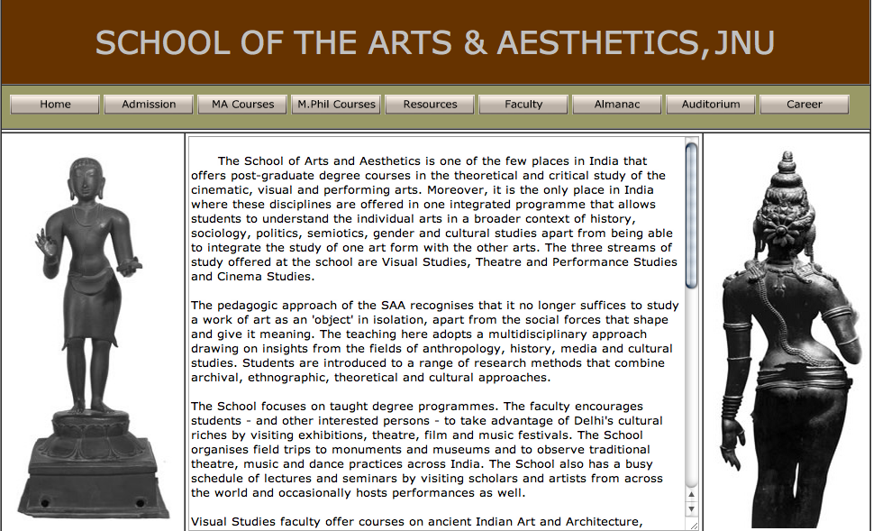Click the School of the Arts header banner
The image size is (873, 531).
coord(436,41)
